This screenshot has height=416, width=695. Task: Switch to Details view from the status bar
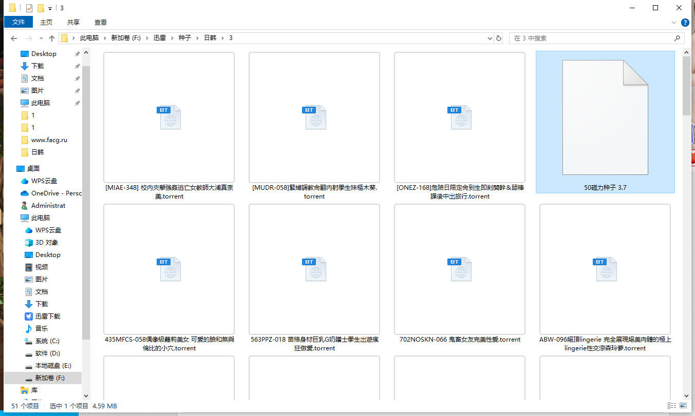tap(671, 406)
